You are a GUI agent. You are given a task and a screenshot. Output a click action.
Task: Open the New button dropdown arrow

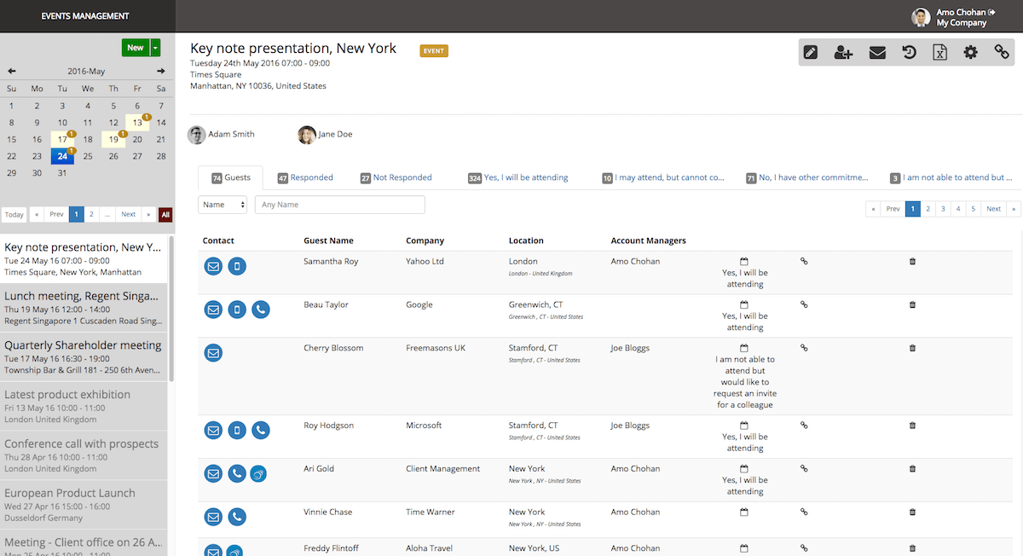click(x=155, y=48)
